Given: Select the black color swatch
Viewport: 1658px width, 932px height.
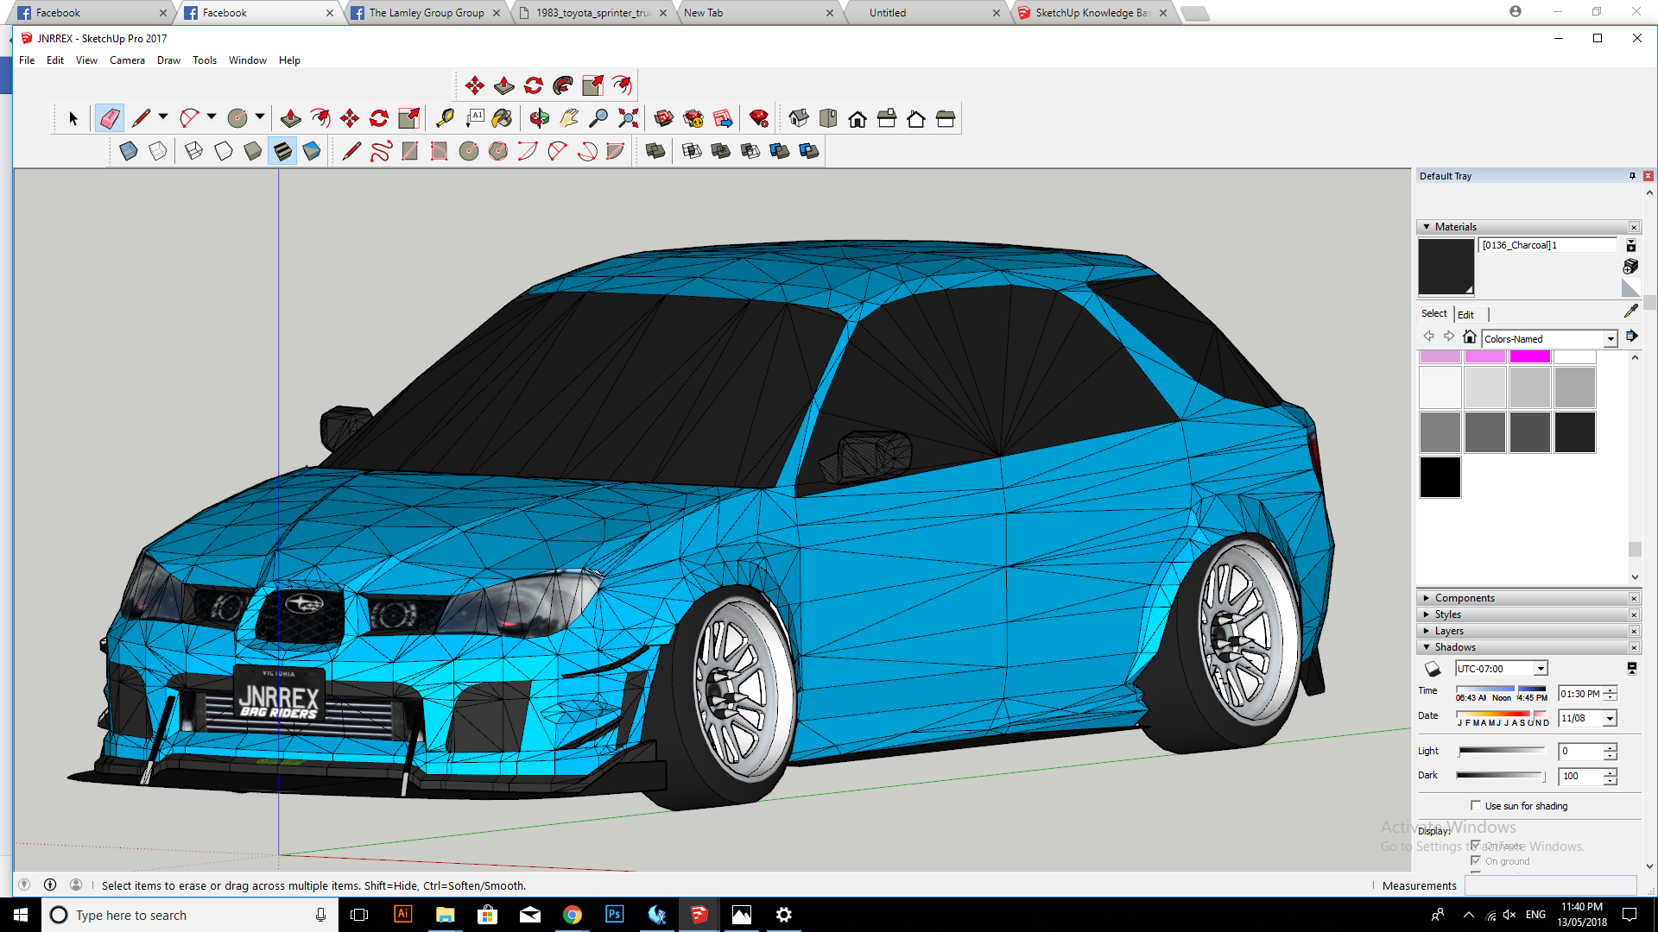Looking at the screenshot, I should [1440, 477].
